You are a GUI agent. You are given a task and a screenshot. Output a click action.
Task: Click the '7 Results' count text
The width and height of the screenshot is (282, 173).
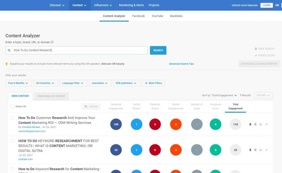click(x=245, y=95)
